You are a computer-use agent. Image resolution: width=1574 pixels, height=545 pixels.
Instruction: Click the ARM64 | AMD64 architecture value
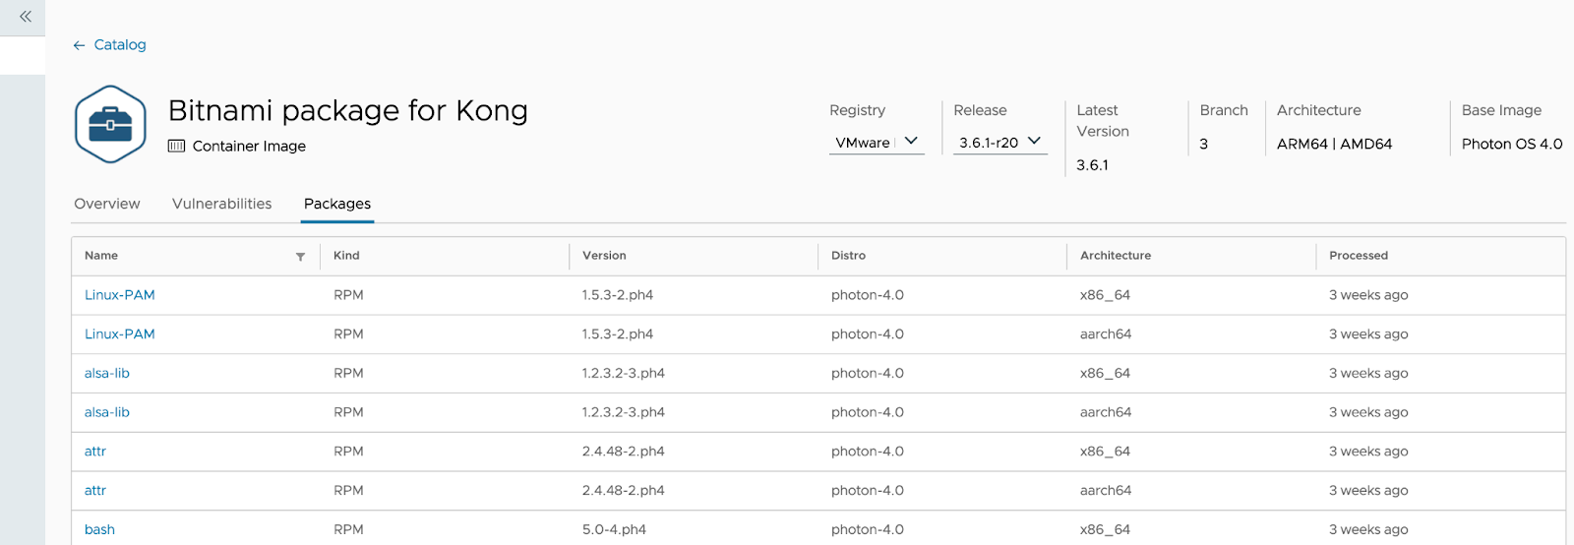[1334, 144]
